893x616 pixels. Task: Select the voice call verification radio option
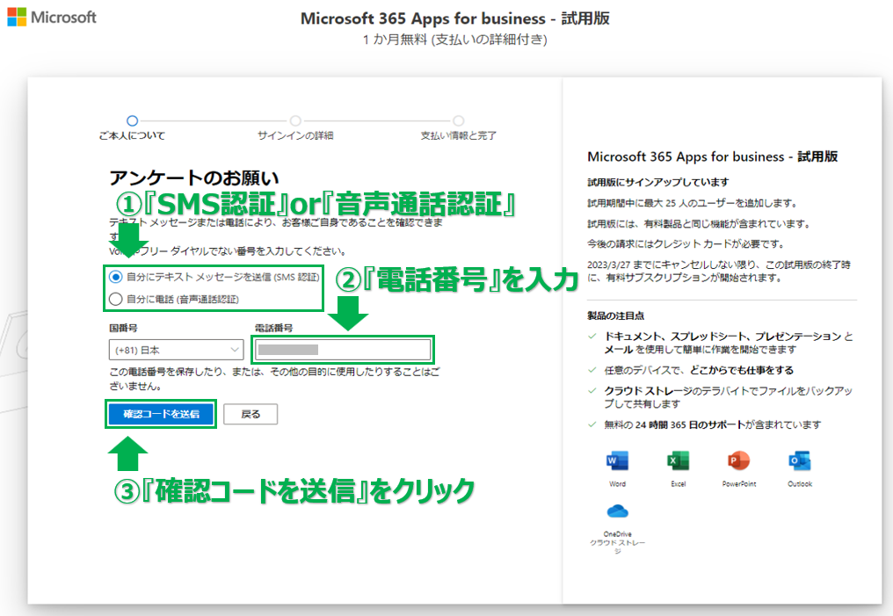(116, 299)
